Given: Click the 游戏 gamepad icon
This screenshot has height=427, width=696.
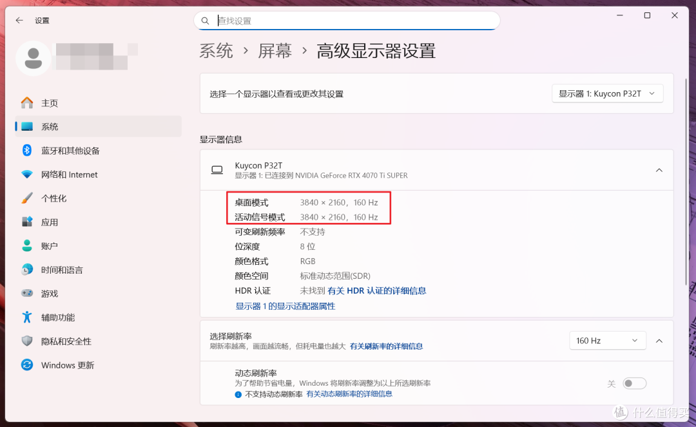Looking at the screenshot, I should pos(27,293).
